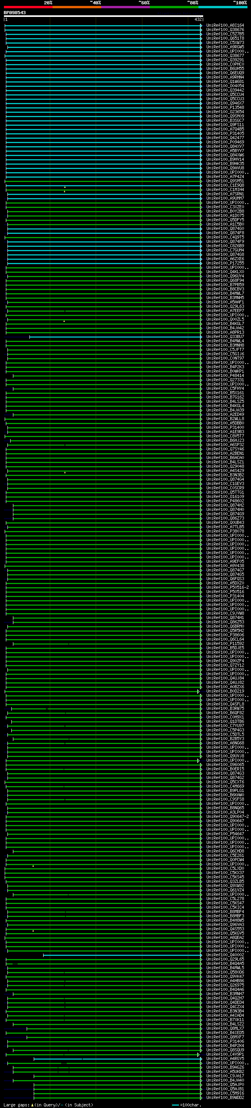Click hit label UniRef100_C7GUM4
The image size is (251, 1108).
[225, 250]
